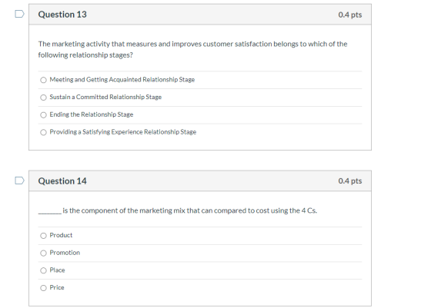Flag Question 14 with the bookmark icon
Screen dimensions: 431x308
click(x=19, y=180)
